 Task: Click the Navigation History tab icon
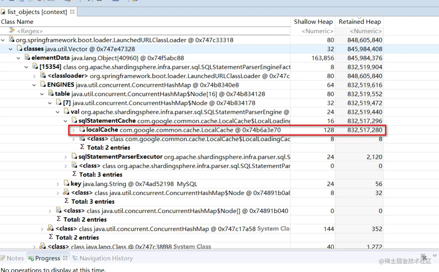75,258
